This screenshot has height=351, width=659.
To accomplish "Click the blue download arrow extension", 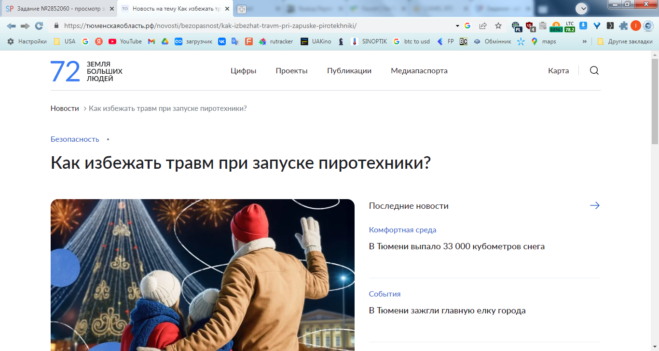I will click(x=583, y=26).
